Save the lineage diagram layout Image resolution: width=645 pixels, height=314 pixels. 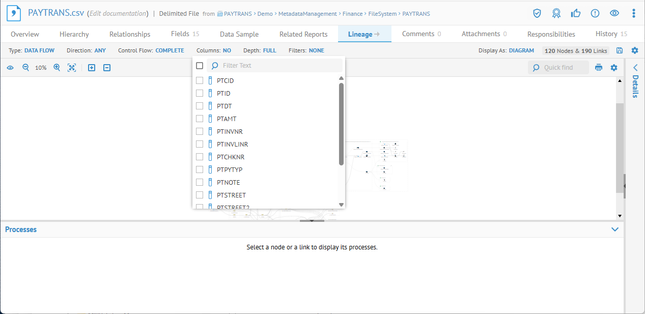pyautogui.click(x=619, y=50)
